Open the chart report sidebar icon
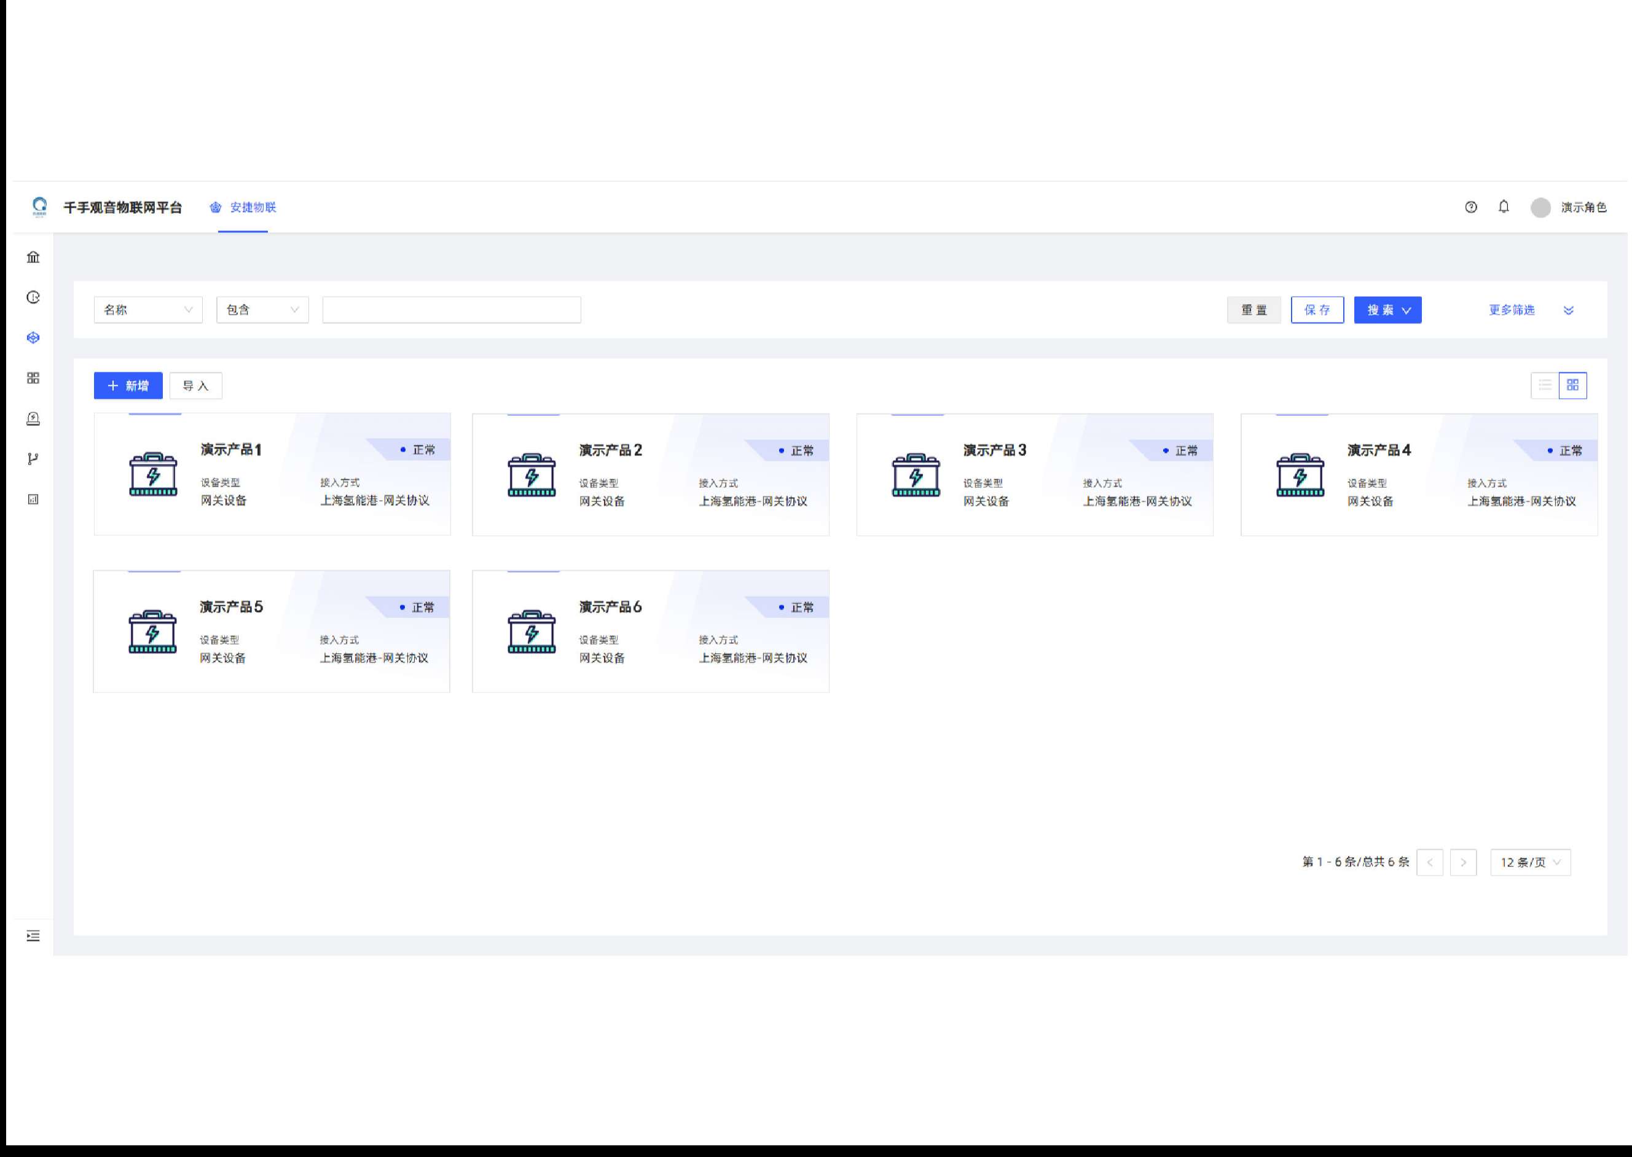Image resolution: width=1632 pixels, height=1157 pixels. click(x=33, y=500)
